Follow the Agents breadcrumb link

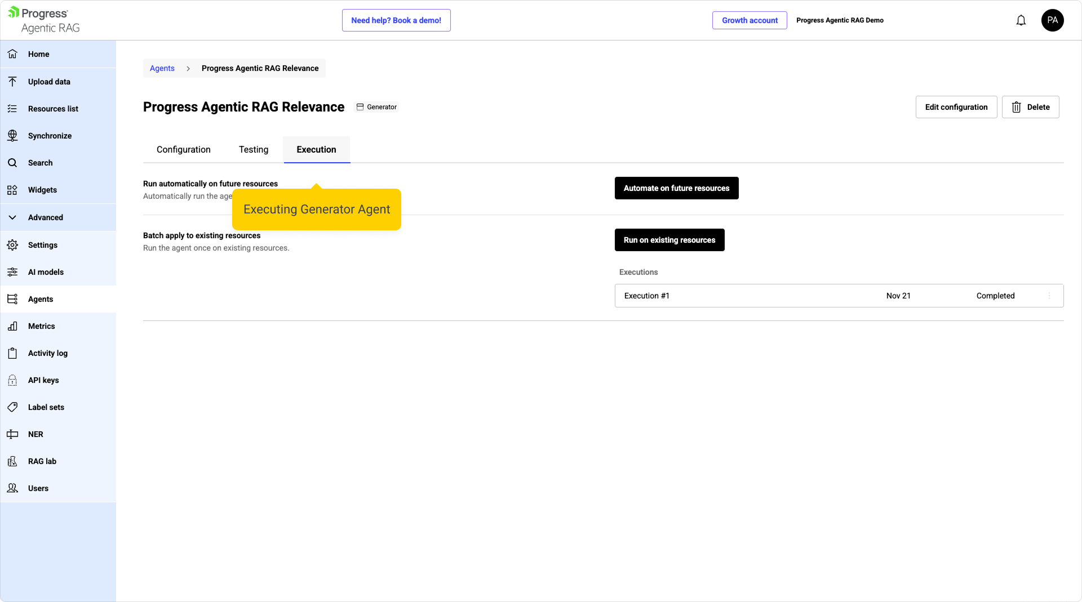pos(162,68)
